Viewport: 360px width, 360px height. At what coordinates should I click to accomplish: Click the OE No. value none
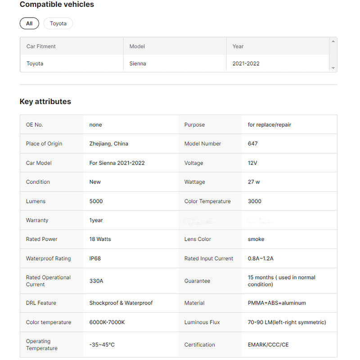(x=96, y=125)
